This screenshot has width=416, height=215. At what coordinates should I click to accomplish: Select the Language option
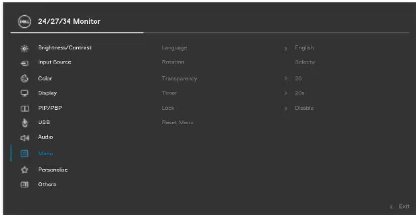click(174, 48)
